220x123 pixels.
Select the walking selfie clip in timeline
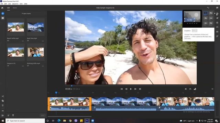coord(185,104)
